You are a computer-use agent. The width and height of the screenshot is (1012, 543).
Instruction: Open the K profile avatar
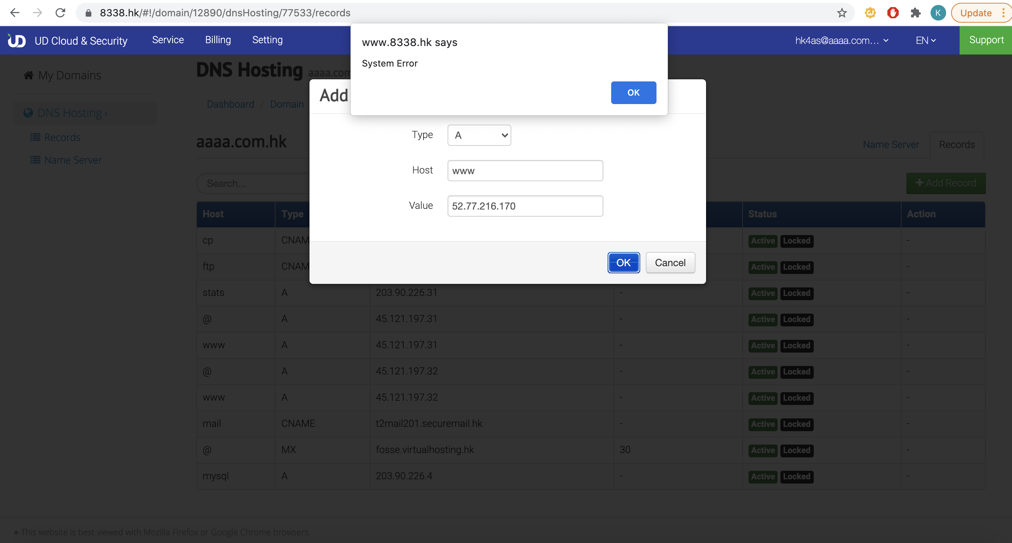pyautogui.click(x=938, y=13)
